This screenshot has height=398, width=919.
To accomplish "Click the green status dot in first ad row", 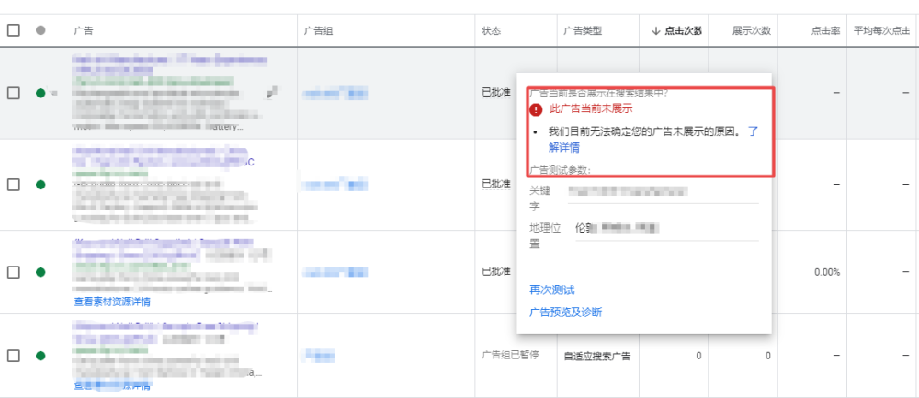I will [40, 93].
